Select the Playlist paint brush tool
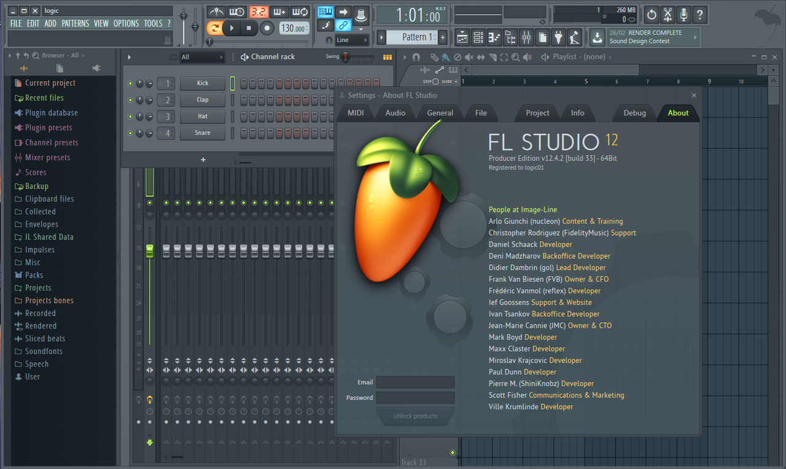The height and width of the screenshot is (469, 786). pos(445,57)
